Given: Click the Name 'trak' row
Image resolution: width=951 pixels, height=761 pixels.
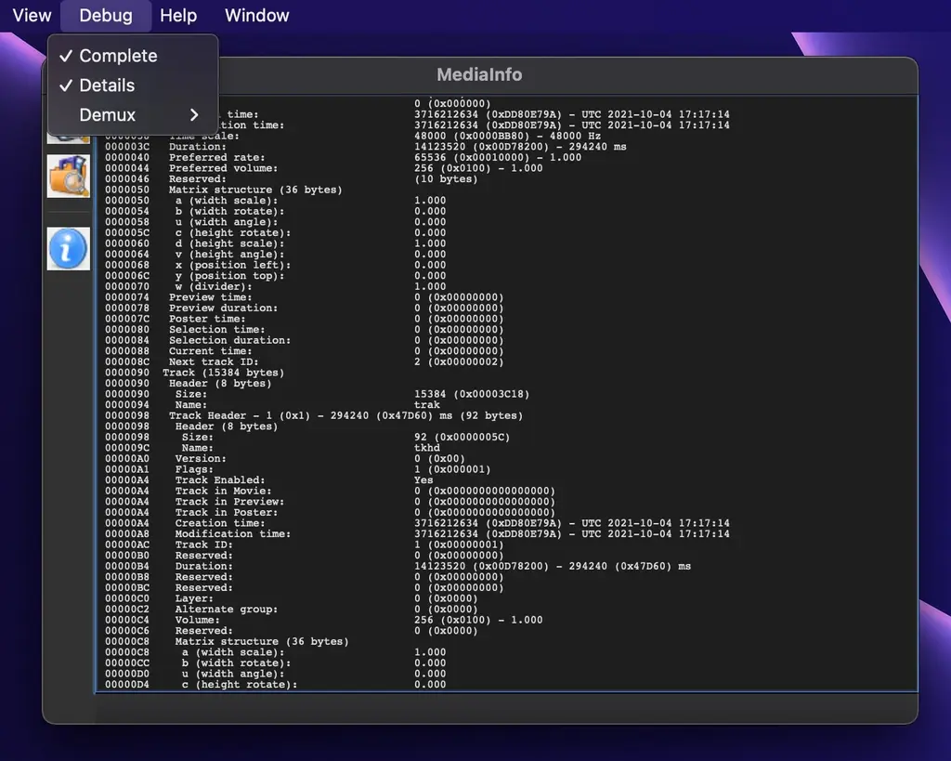Looking at the screenshot, I should [x=273, y=405].
